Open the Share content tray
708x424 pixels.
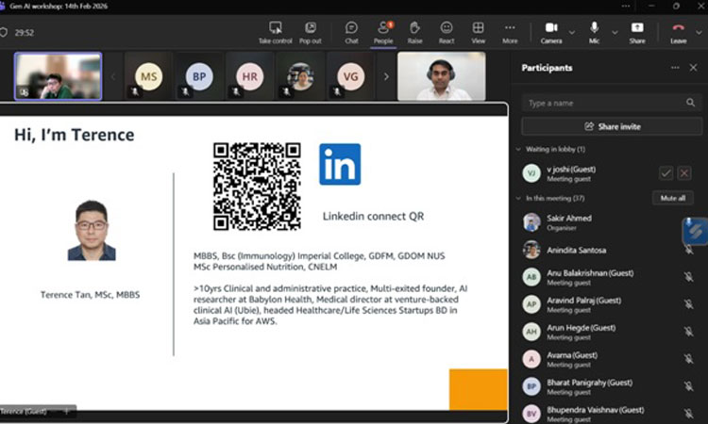tap(637, 31)
